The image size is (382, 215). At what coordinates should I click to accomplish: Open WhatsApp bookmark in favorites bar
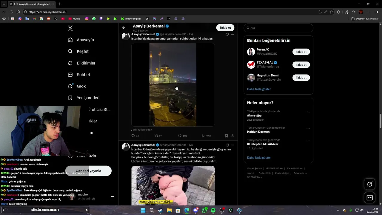pyautogui.click(x=94, y=19)
